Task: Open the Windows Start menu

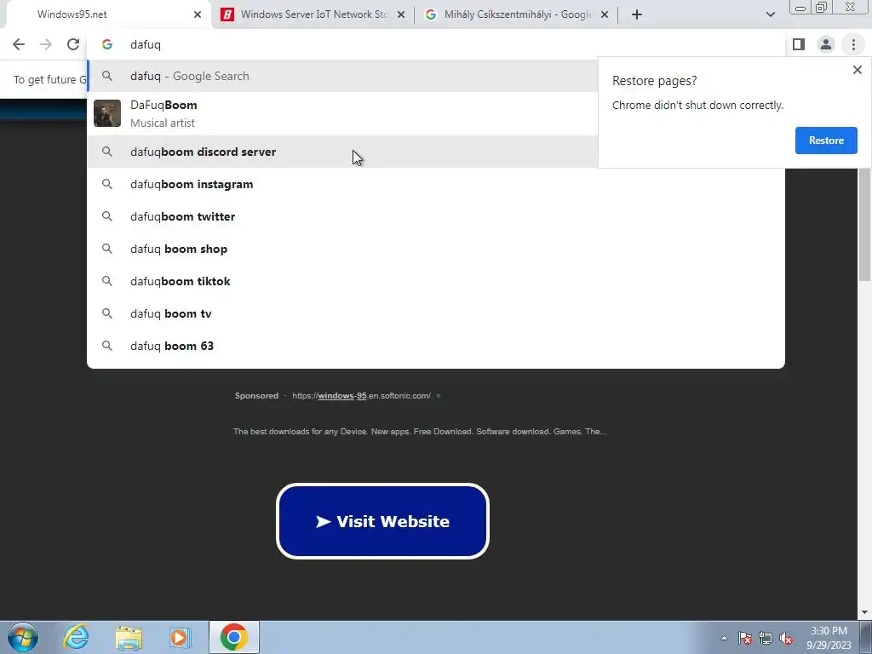Action: click(x=23, y=637)
